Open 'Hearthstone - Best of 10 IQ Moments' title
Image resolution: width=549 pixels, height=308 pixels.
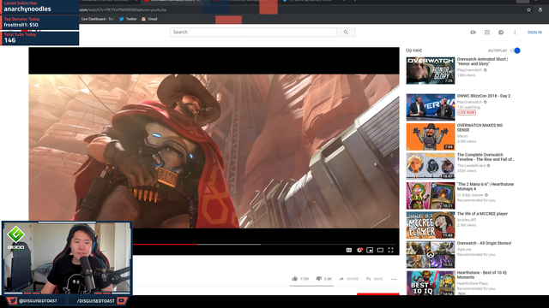pos(482,275)
